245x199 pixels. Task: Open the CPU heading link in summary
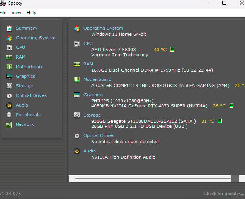click(x=88, y=43)
